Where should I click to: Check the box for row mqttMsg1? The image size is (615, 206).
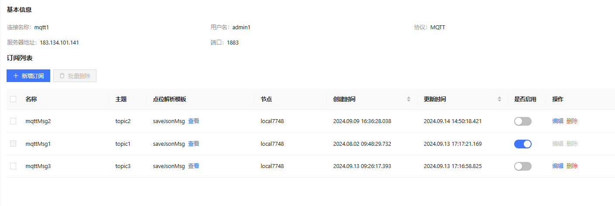pos(13,144)
